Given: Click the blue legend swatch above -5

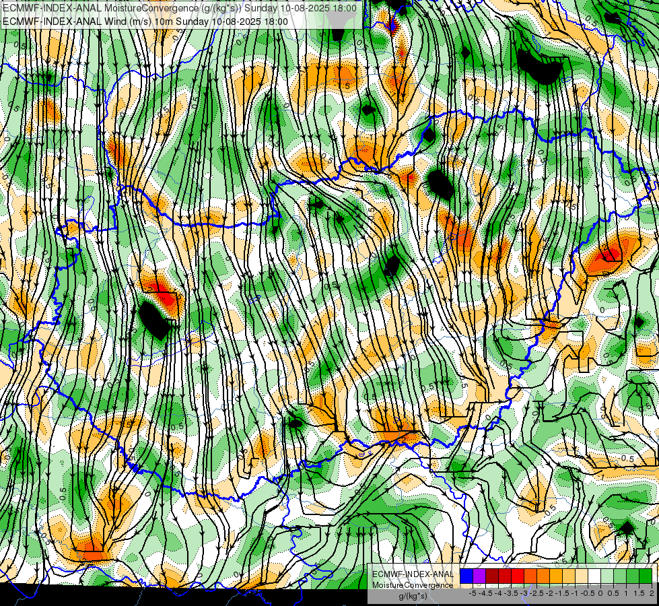Looking at the screenshot, I should tap(466, 576).
